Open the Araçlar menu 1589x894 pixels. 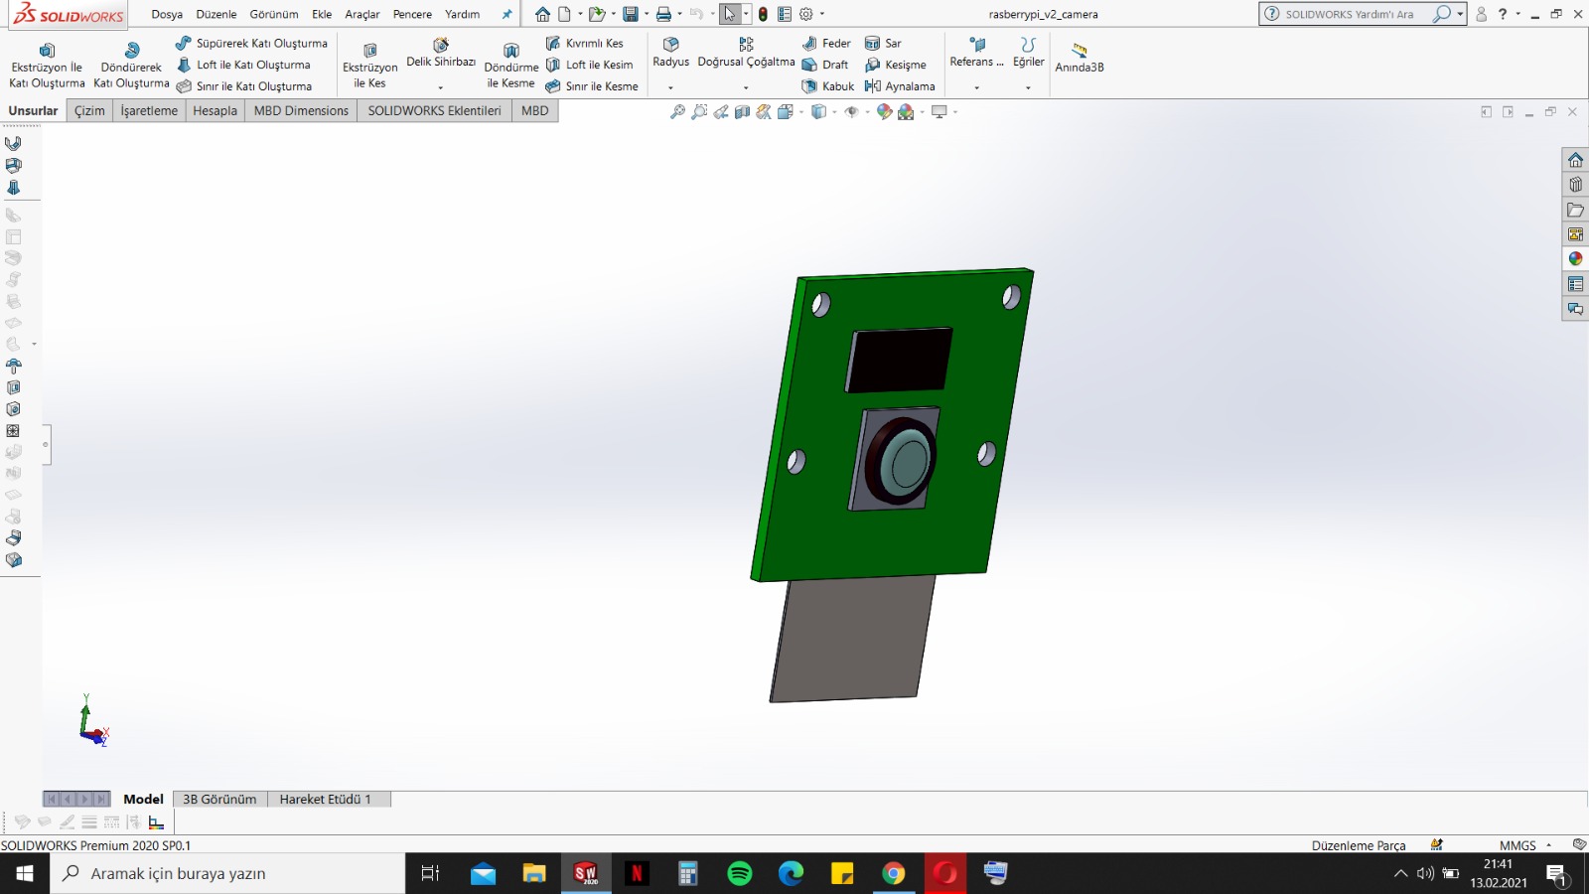(x=362, y=14)
